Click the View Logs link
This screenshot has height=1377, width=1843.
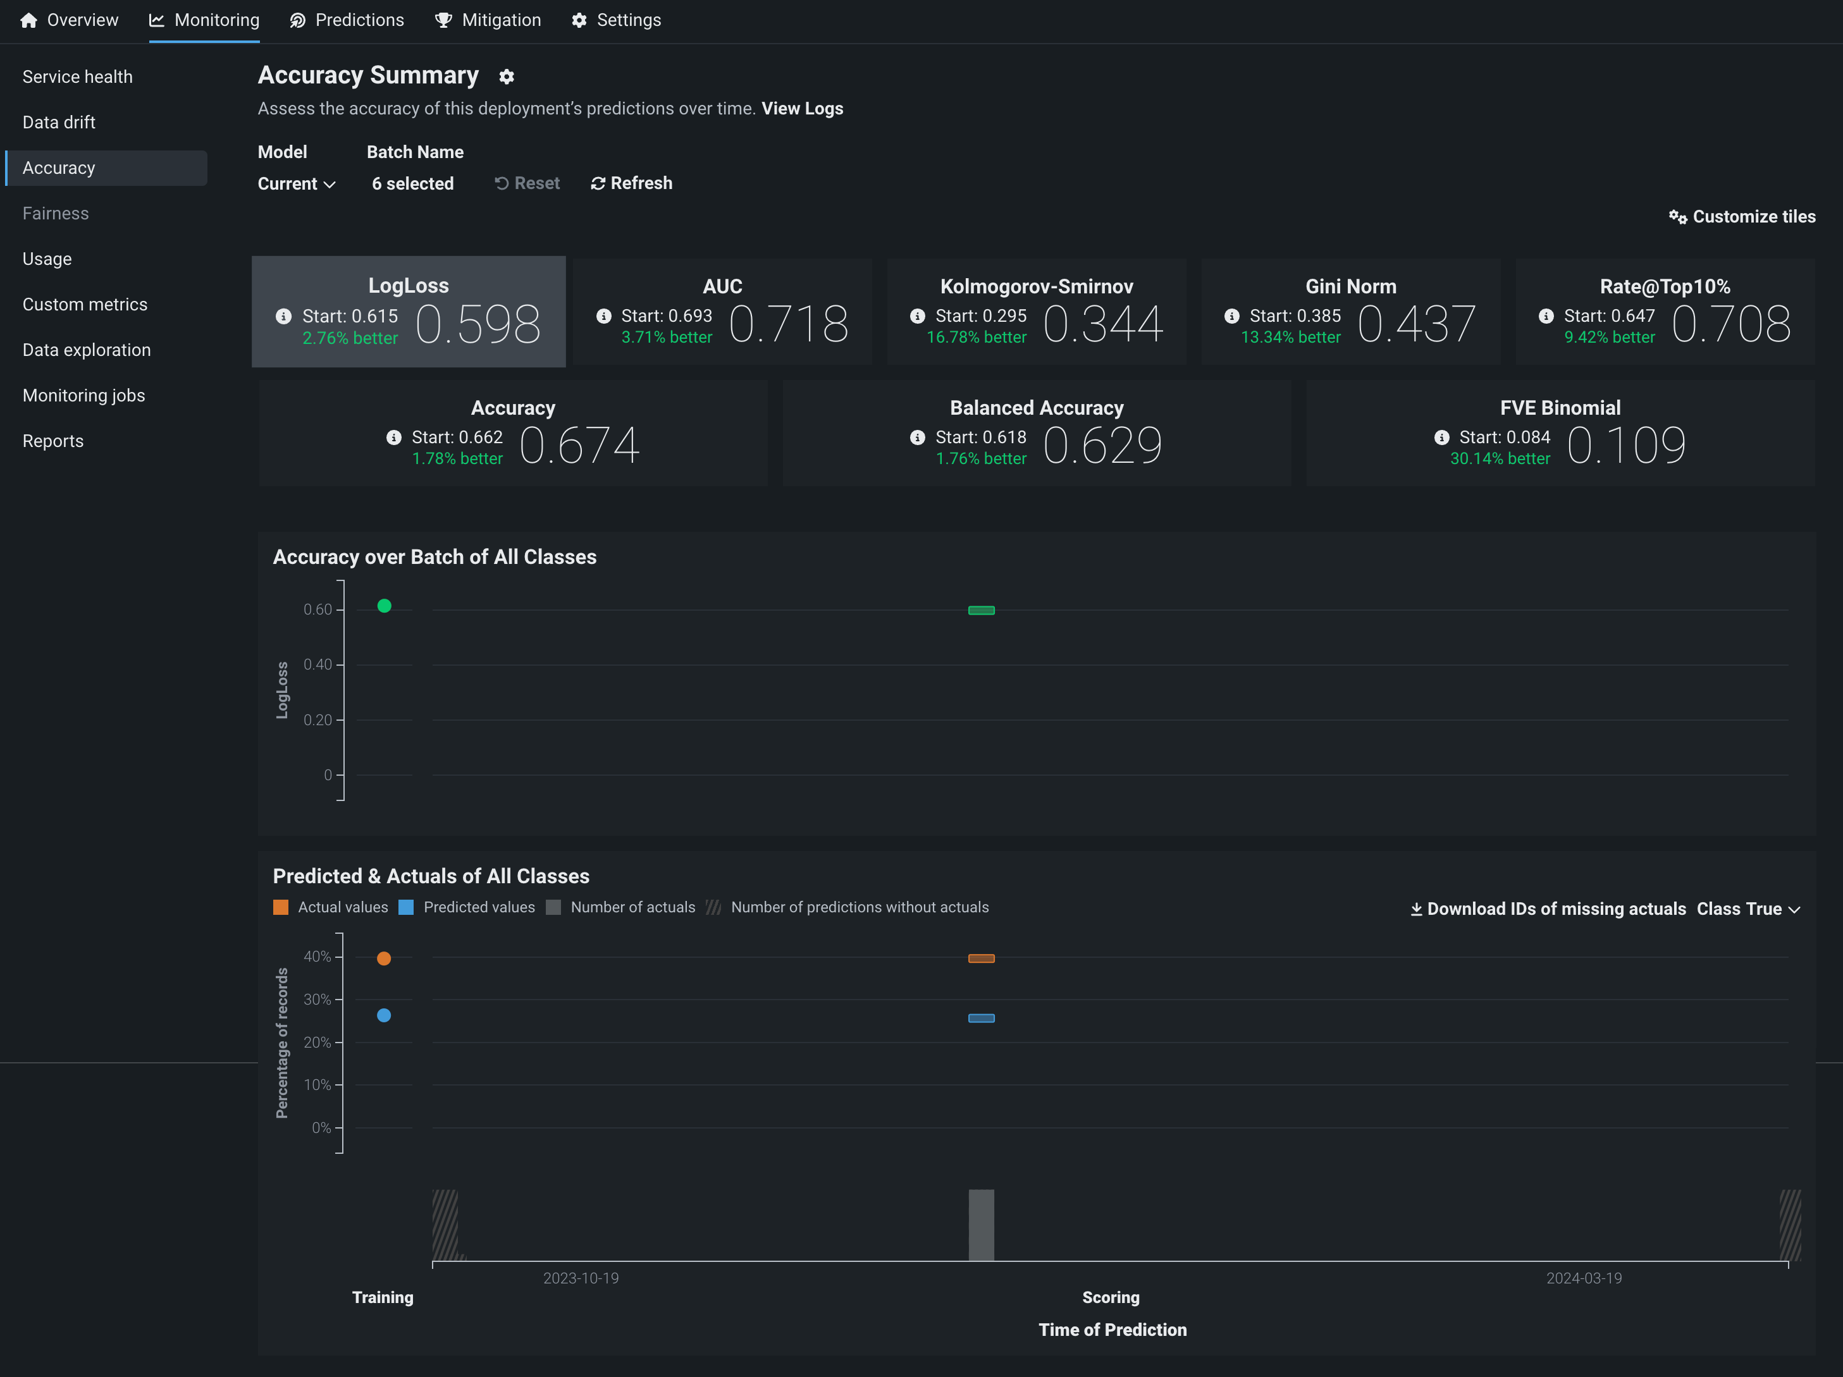[801, 108]
